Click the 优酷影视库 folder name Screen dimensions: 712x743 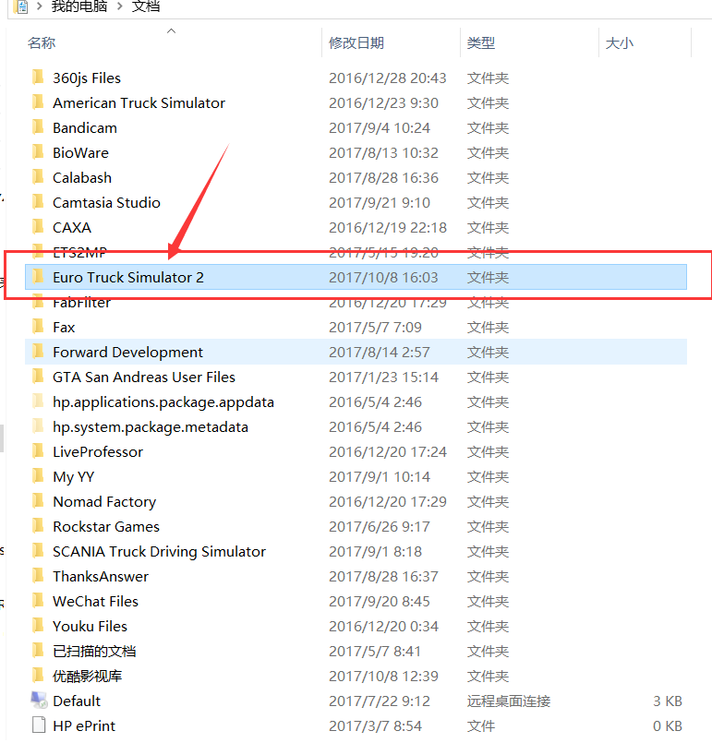tap(87, 677)
